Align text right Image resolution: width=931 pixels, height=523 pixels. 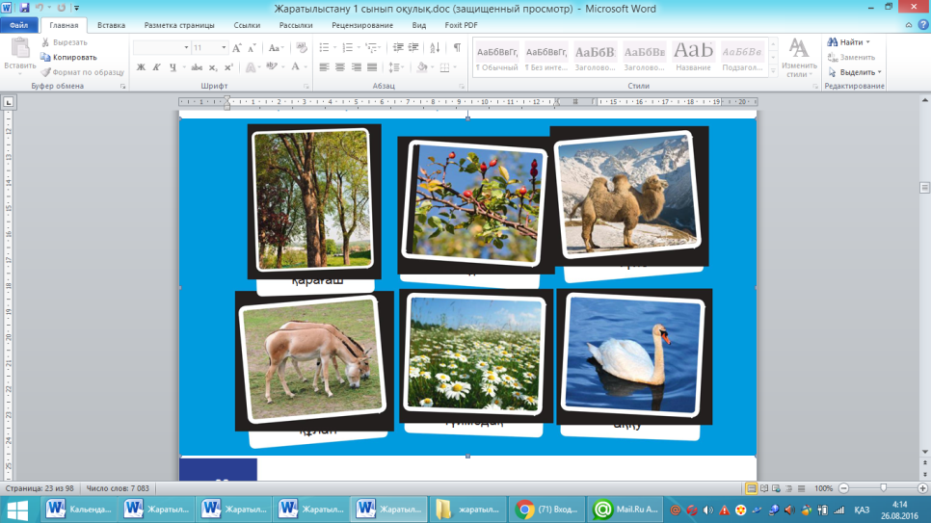357,67
